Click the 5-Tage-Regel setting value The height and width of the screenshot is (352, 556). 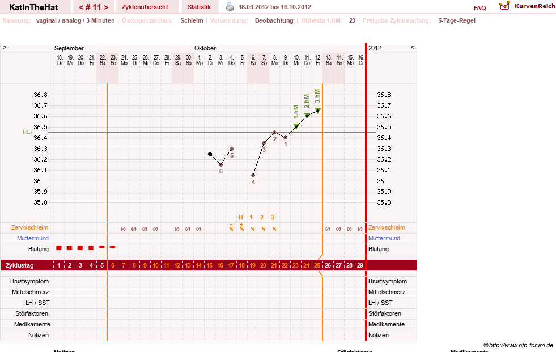tap(457, 20)
